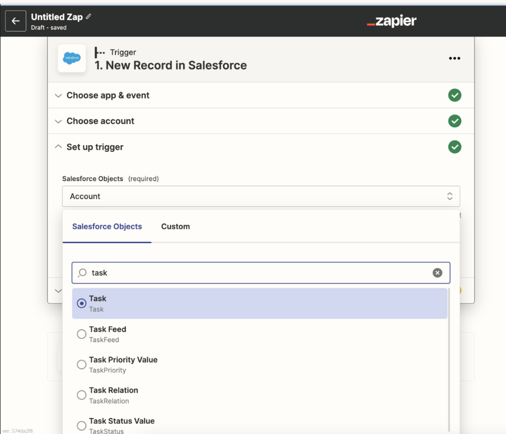Expand the partially hidden section chevron
This screenshot has width=506, height=434.
click(x=58, y=291)
